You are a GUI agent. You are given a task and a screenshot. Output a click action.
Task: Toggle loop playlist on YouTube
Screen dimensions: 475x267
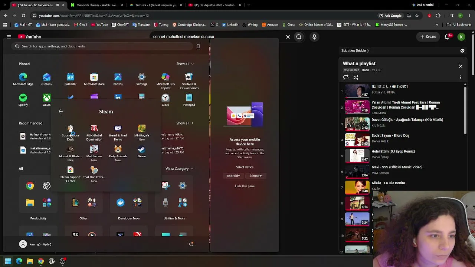point(346,78)
